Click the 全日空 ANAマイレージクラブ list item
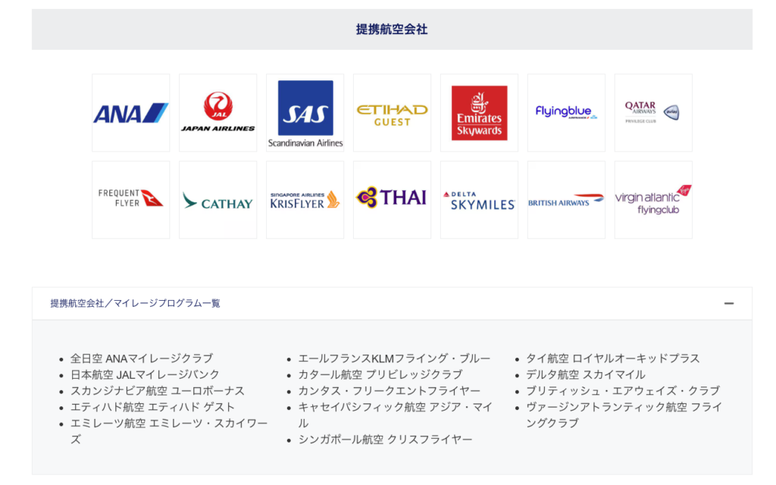Viewport: 776px width, 485px height. [x=142, y=358]
